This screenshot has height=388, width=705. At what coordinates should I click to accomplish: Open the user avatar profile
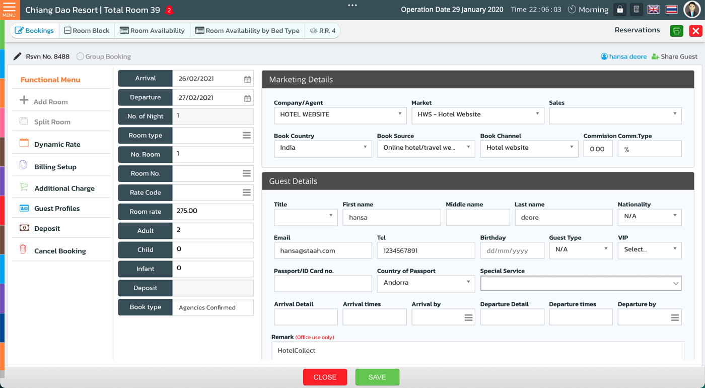(x=692, y=10)
